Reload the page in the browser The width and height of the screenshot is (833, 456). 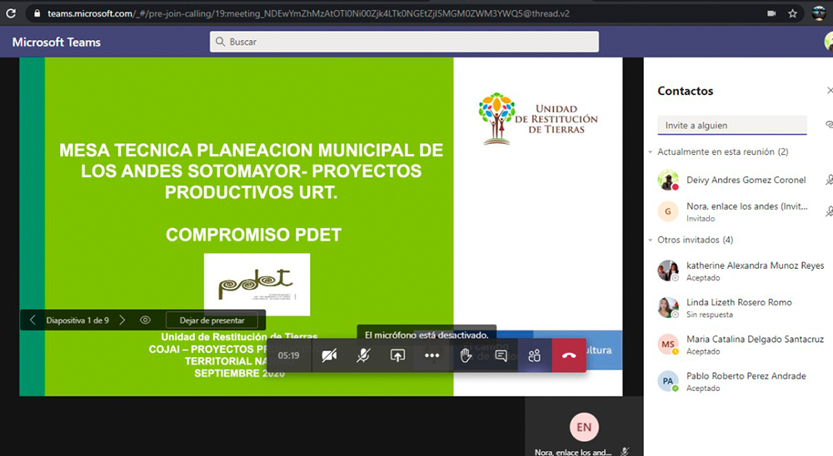point(11,13)
